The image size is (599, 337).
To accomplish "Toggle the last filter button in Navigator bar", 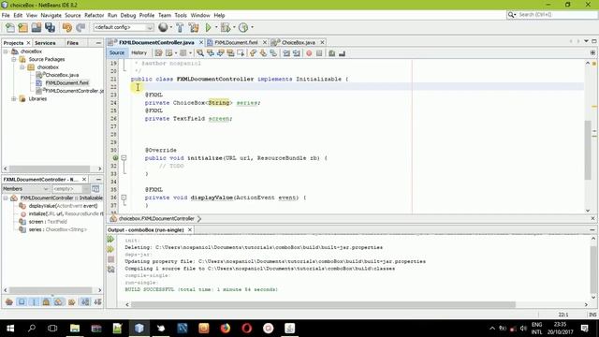I will 97,301.
